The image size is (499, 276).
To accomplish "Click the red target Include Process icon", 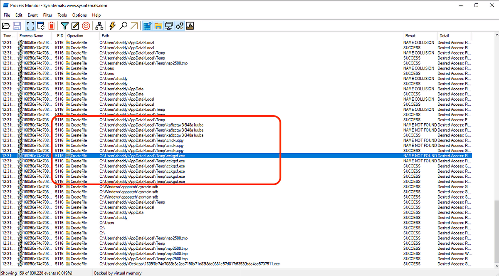I will coord(86,26).
